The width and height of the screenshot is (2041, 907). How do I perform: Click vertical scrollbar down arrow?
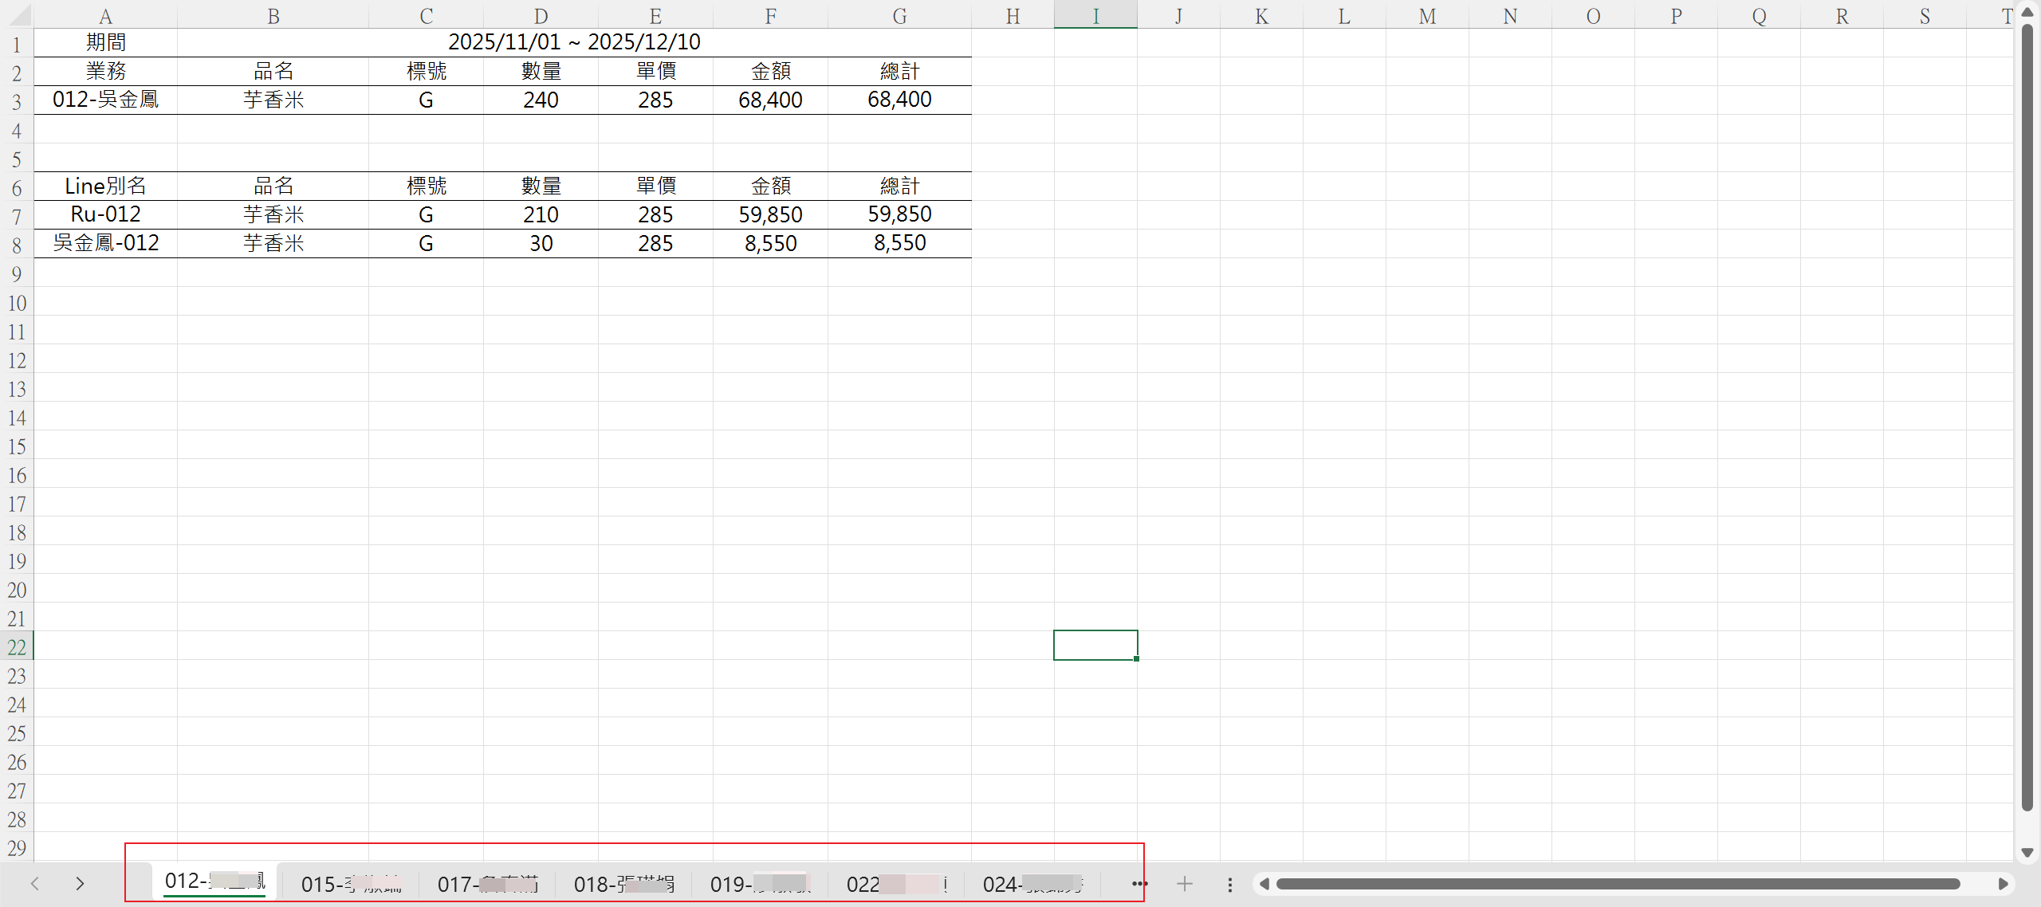[x=2027, y=853]
